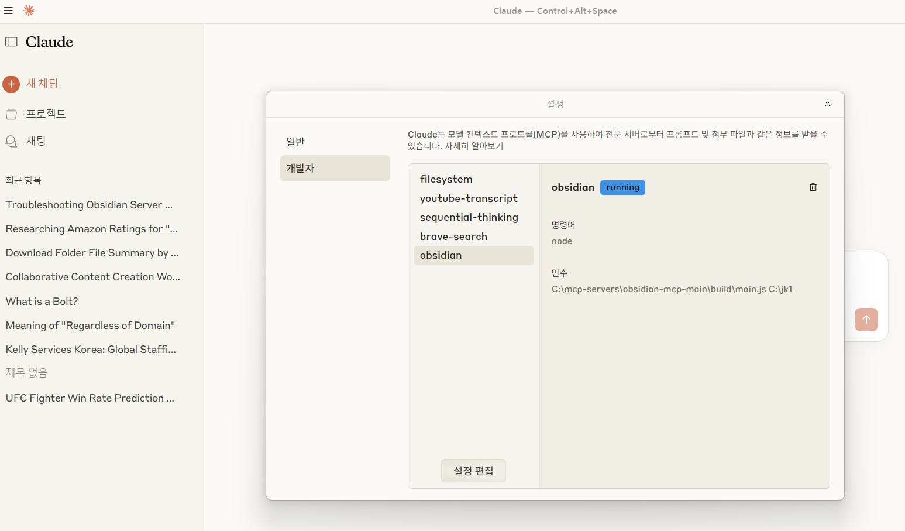This screenshot has width=905, height=531.
Task: Click the orange plus new chat icon
Action: 11,84
